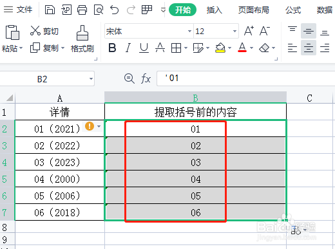Expand the draw border dropdown arrow

pyautogui.click(x=207, y=48)
